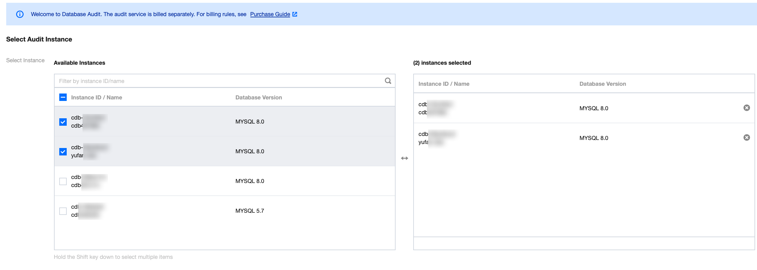Uncheck the yufa instance checkbox
The image size is (757, 270).
(x=63, y=151)
